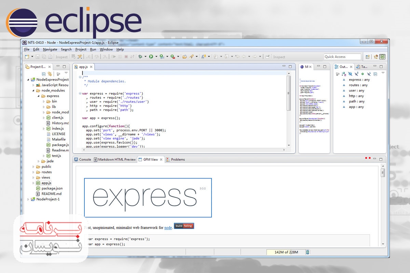
Task: Click the Outline sort alphabetically icon
Action: click(x=344, y=74)
